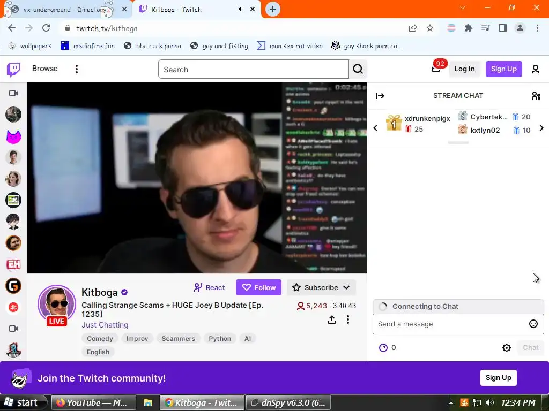Open the emote picker in chat
This screenshot has height=411, width=549.
(533, 324)
